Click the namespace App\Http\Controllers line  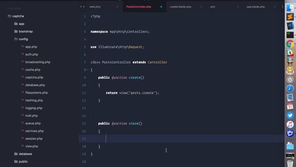[120, 32]
